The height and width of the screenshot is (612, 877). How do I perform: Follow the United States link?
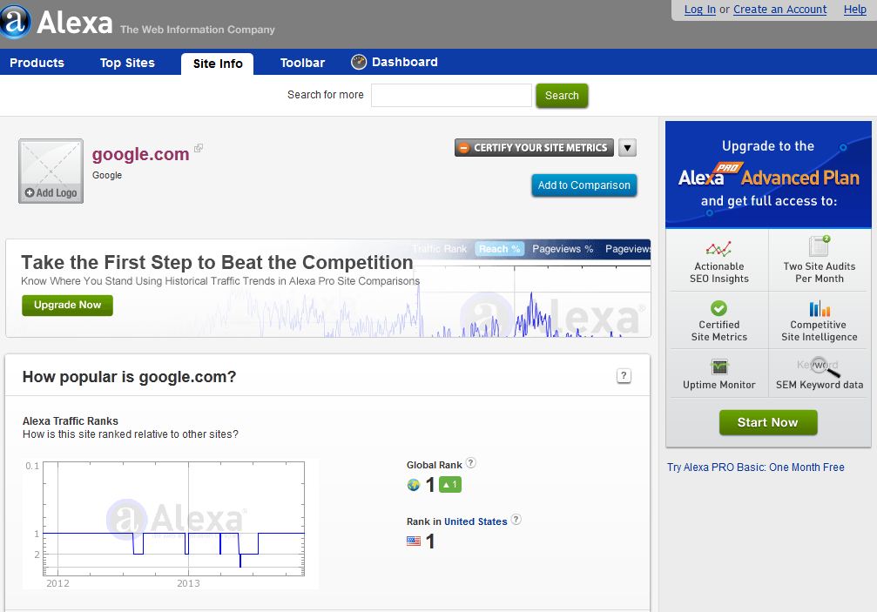(476, 521)
